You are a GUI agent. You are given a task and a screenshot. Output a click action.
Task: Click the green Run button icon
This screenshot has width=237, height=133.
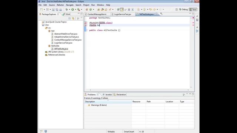(73, 10)
